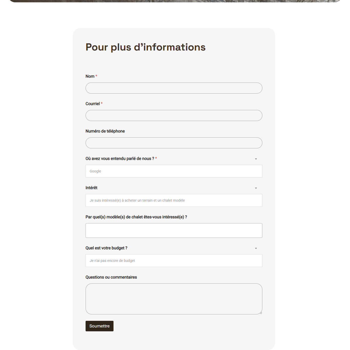The height and width of the screenshot is (350, 350).
Task: Click the Numéro de téléphone input box
Action: coord(174,143)
